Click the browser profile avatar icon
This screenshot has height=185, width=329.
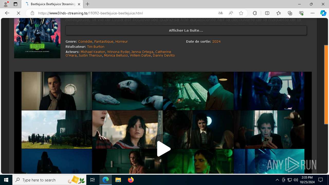(x=6, y=4)
